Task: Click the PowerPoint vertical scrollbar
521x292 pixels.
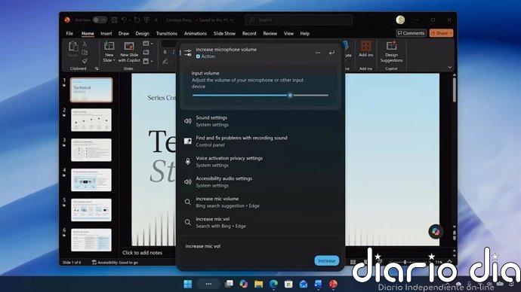Action: [x=454, y=90]
